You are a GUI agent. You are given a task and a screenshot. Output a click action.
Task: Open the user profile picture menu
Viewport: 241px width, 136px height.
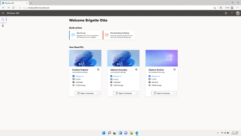tap(237, 13)
